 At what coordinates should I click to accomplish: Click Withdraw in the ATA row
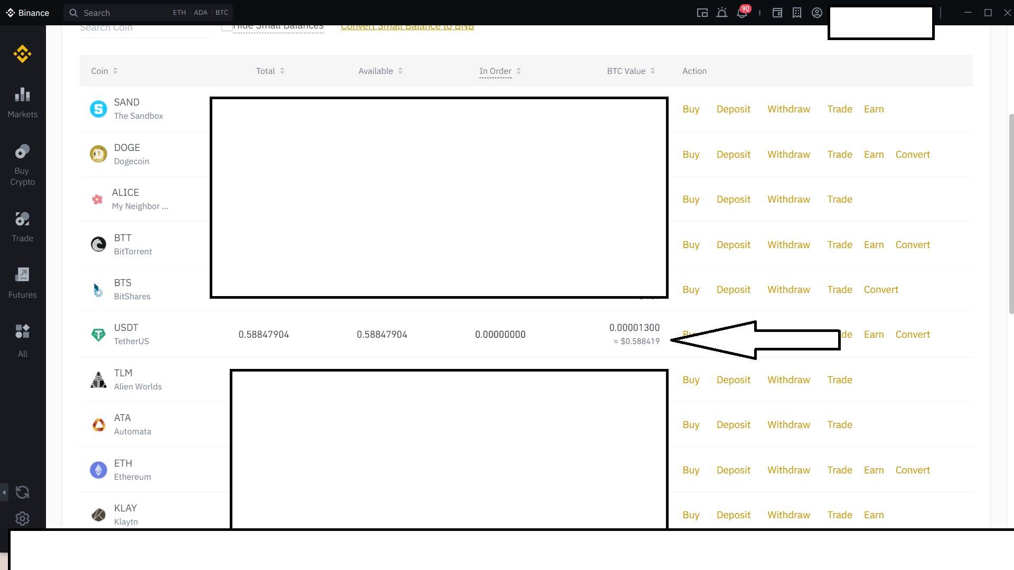click(x=788, y=425)
